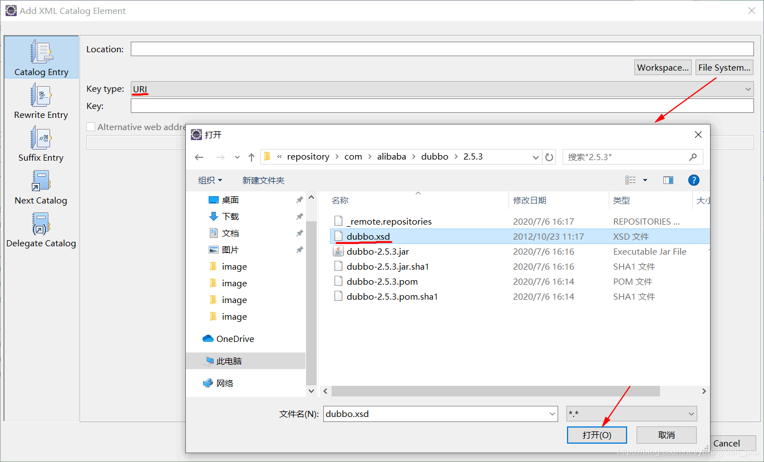Click 新建文件夹 new folder button

click(x=263, y=180)
